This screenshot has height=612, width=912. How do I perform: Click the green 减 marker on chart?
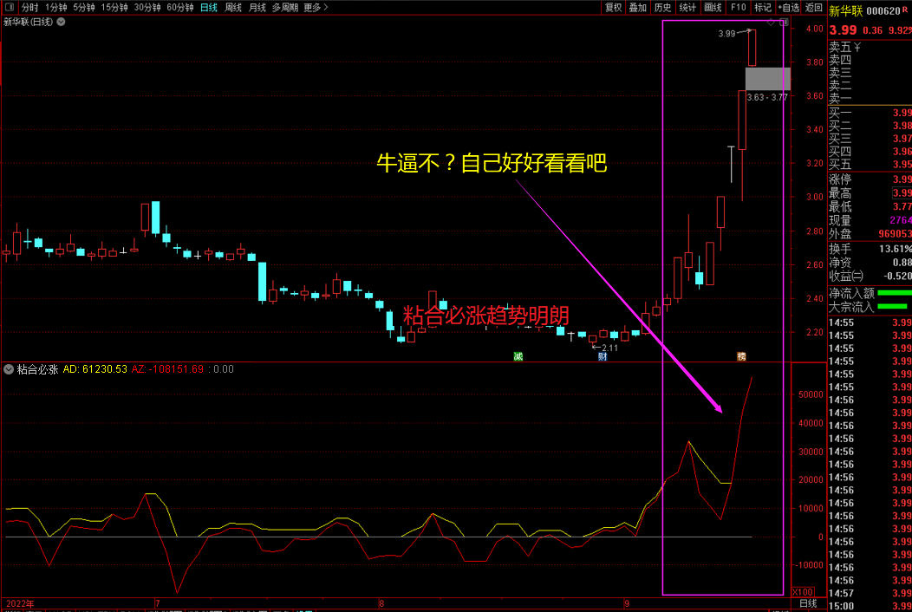518,356
